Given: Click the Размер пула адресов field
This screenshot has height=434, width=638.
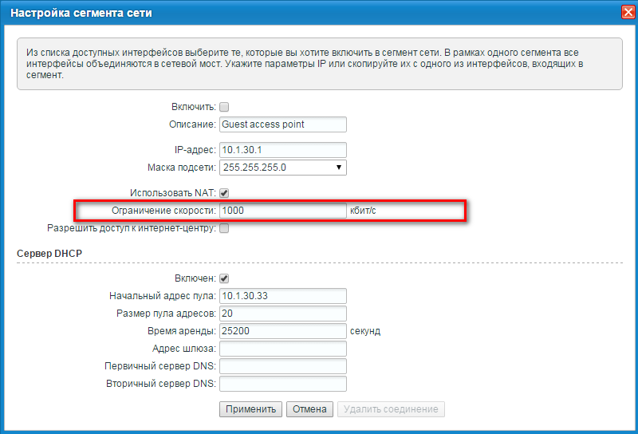Looking at the screenshot, I should [282, 314].
